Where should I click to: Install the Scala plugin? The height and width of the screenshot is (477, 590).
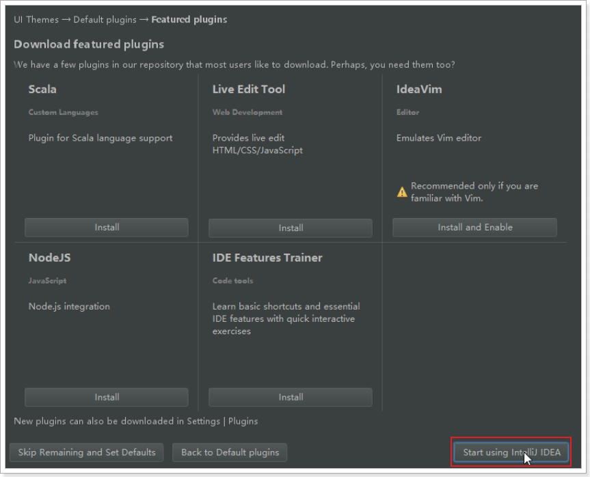pos(107,227)
